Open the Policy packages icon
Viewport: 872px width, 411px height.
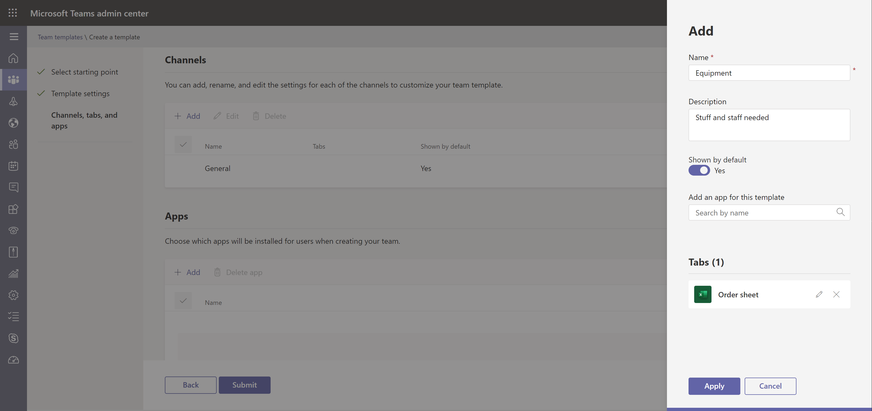tap(13, 252)
